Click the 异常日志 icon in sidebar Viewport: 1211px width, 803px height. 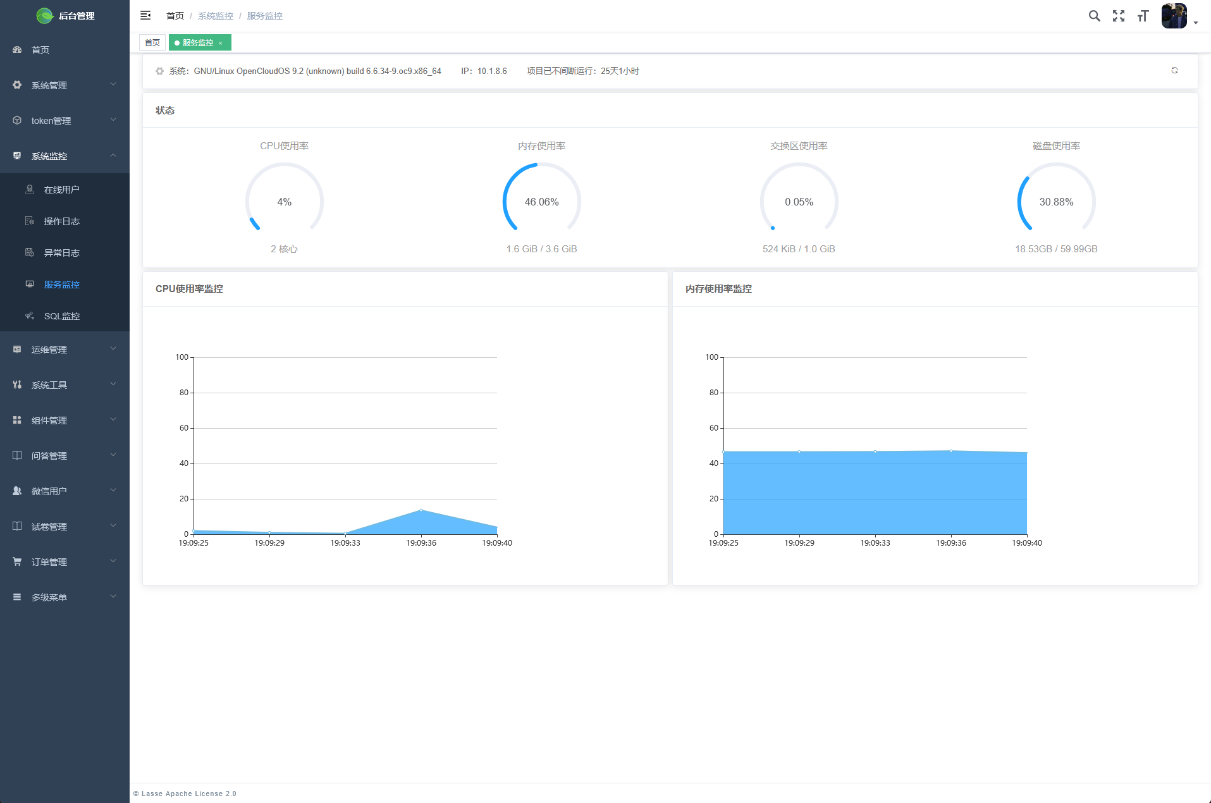[x=30, y=252]
